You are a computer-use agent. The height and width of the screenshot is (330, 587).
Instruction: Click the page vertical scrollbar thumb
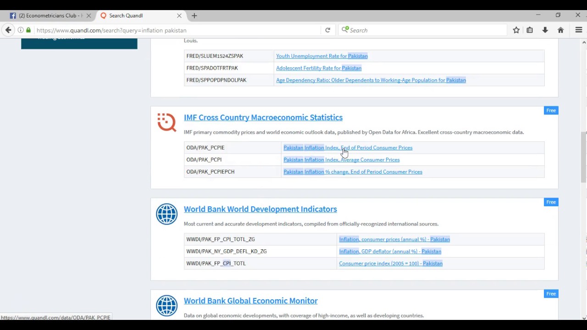point(584,157)
